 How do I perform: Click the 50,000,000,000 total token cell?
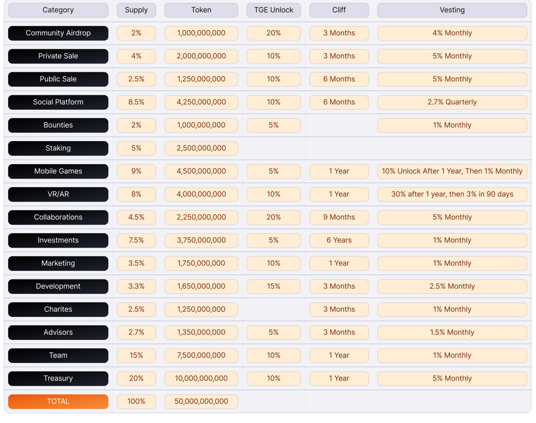pyautogui.click(x=201, y=402)
